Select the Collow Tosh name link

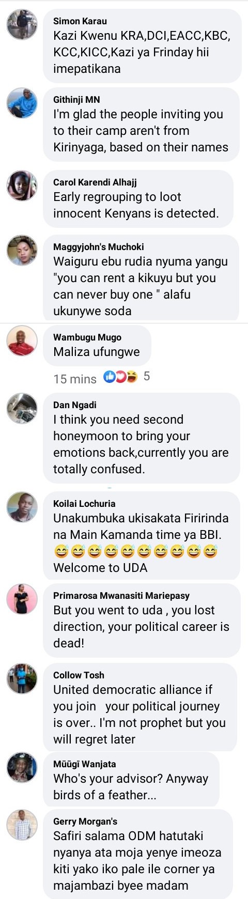[79, 675]
